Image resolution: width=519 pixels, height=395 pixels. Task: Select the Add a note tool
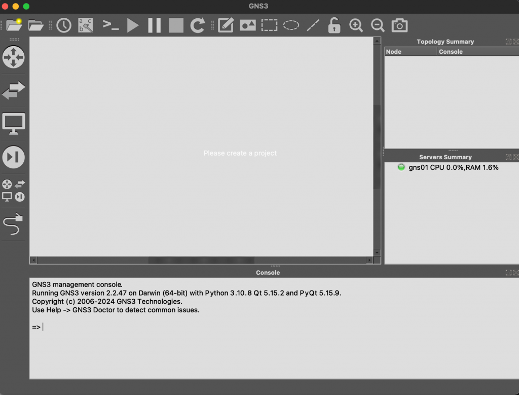pyautogui.click(x=226, y=25)
